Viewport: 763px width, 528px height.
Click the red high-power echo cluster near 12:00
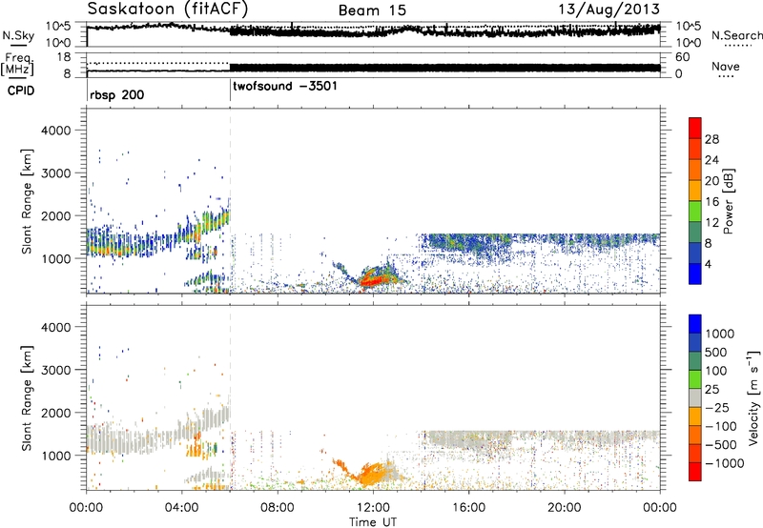(374, 281)
